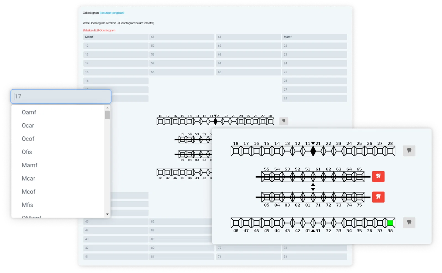
Task: Click the down triangle marker above tooth 11-21
Action: 313,143
